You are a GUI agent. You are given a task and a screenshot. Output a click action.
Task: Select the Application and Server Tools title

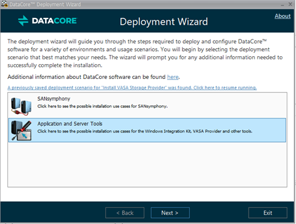tap(70, 123)
